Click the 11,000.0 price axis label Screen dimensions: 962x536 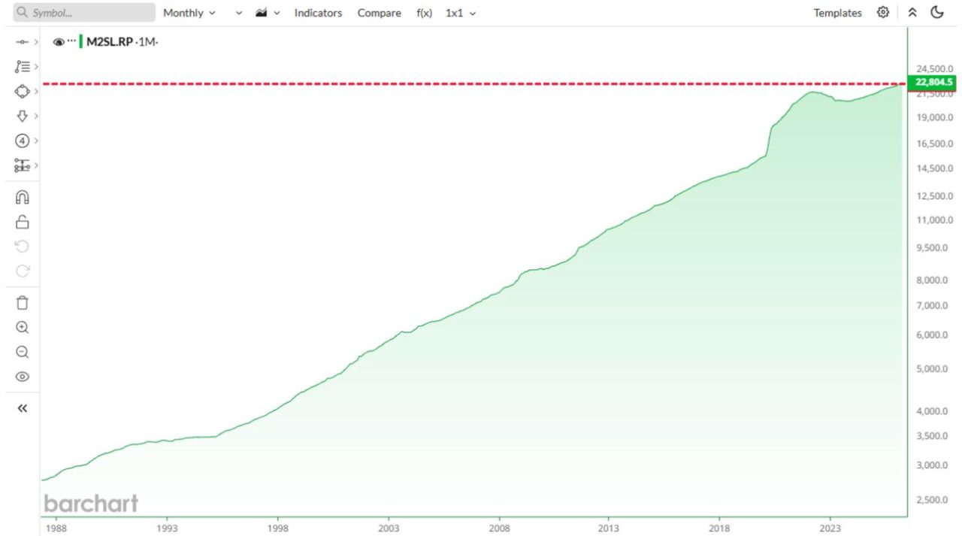(x=935, y=220)
